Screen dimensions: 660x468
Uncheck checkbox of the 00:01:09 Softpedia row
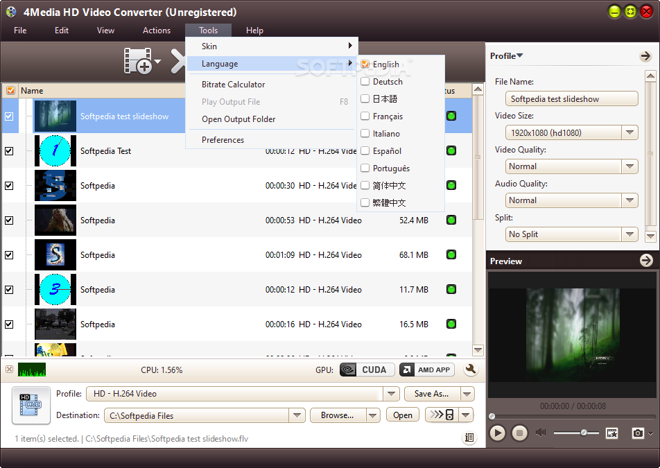click(x=9, y=255)
